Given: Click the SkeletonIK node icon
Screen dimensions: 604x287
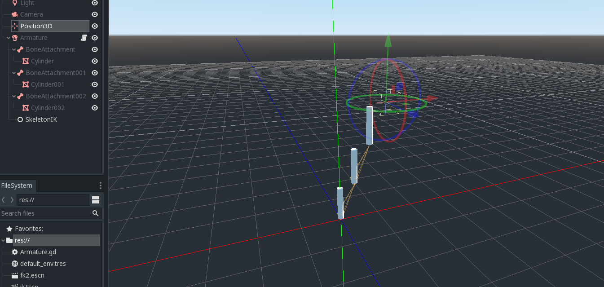Looking at the screenshot, I should [19, 119].
